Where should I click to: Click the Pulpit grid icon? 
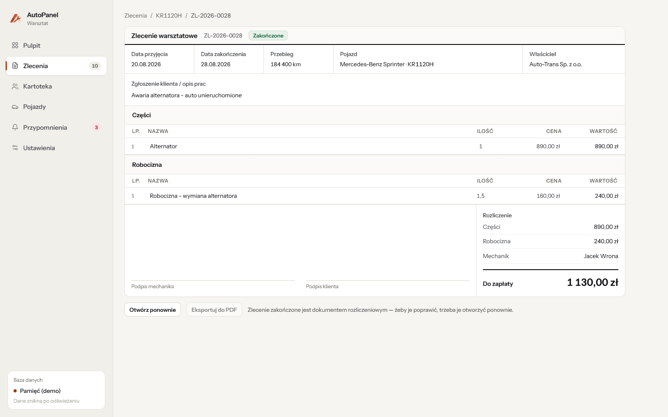pos(15,45)
